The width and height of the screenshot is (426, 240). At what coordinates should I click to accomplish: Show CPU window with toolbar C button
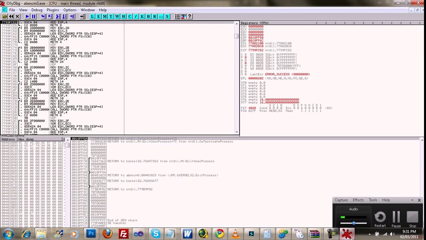tap(130, 16)
